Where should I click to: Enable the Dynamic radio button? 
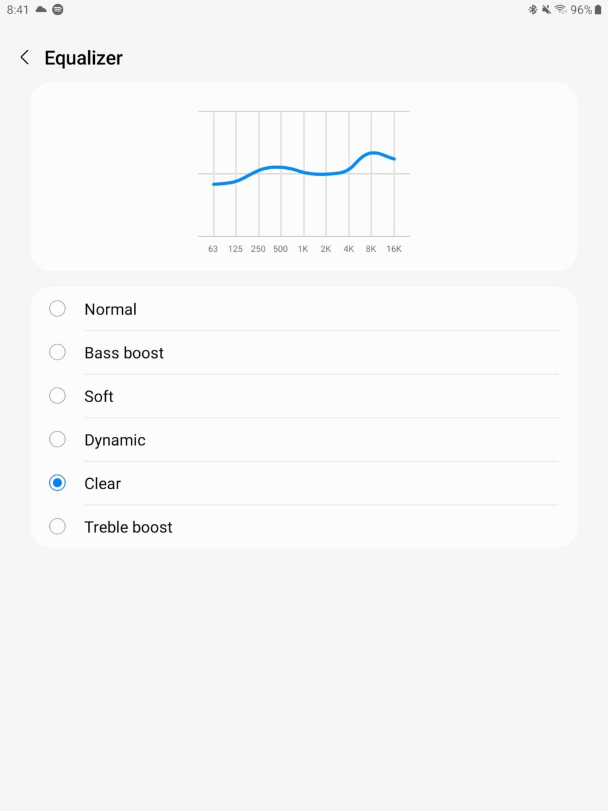pyautogui.click(x=57, y=439)
